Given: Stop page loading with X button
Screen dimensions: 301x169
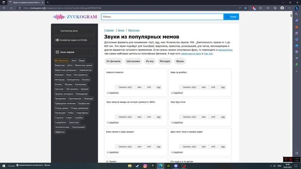Looking at the screenshot, I should (11, 8).
